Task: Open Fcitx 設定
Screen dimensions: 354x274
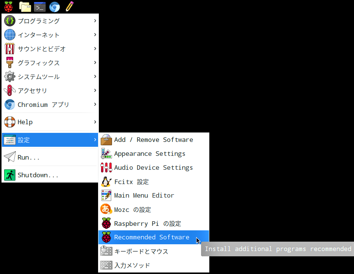Action: click(154, 182)
